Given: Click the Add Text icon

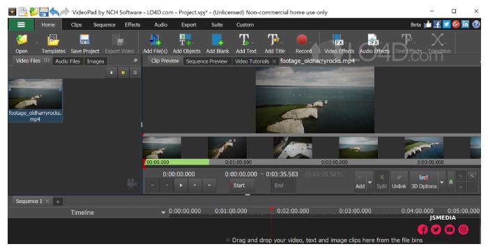Looking at the screenshot, I should tap(244, 40).
